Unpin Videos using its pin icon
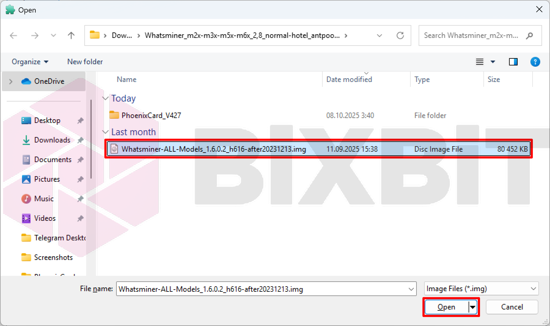Viewport: 550px width, 326px height. 80,218
